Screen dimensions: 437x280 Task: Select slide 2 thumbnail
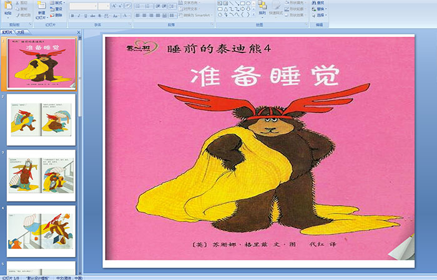41,120
